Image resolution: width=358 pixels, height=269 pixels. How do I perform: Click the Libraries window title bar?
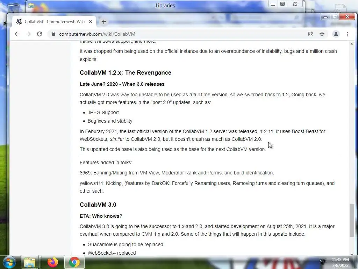[165, 6]
